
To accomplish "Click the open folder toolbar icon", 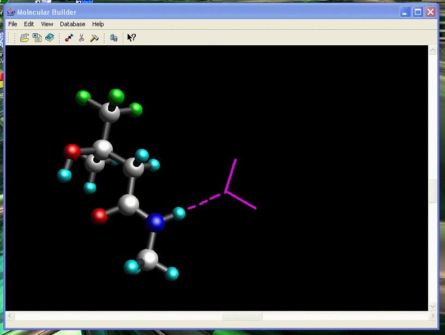I will click(25, 38).
